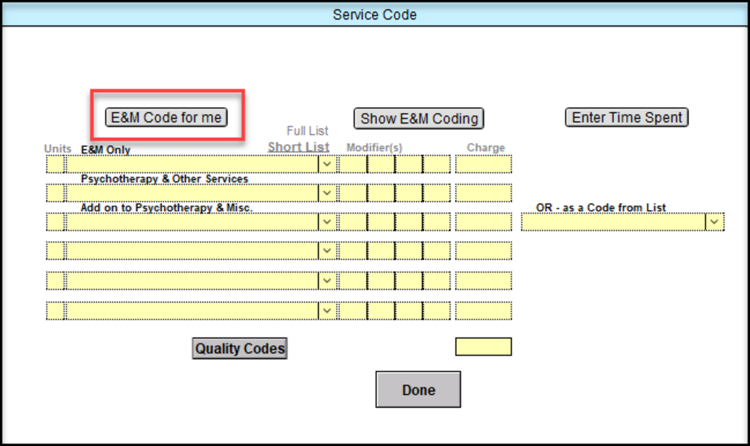Viewport: 750px width, 446px height.
Task: Click the Units field for Psychotherapy row
Action: pos(55,193)
